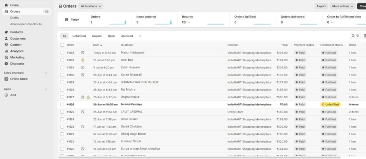The width and height of the screenshot is (366, 159).
Task: Select the checkbox for order #1125
Action: (62, 112)
